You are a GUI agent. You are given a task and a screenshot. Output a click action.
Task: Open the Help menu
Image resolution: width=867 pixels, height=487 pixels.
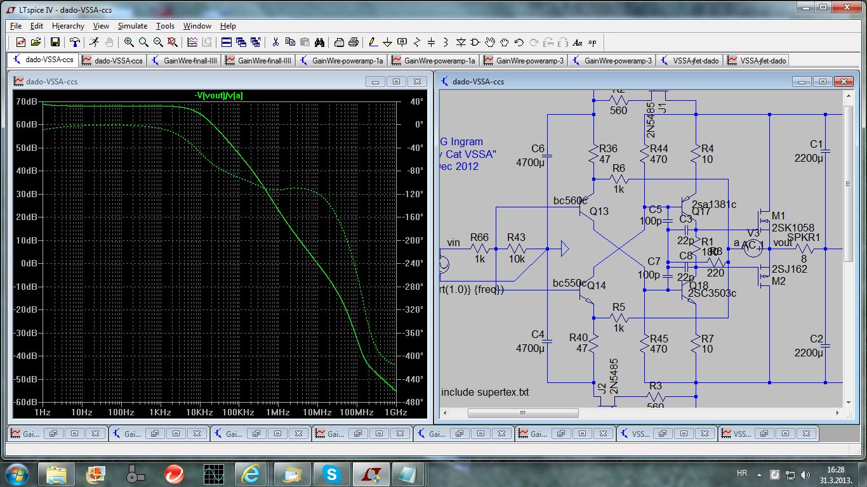pyautogui.click(x=228, y=26)
